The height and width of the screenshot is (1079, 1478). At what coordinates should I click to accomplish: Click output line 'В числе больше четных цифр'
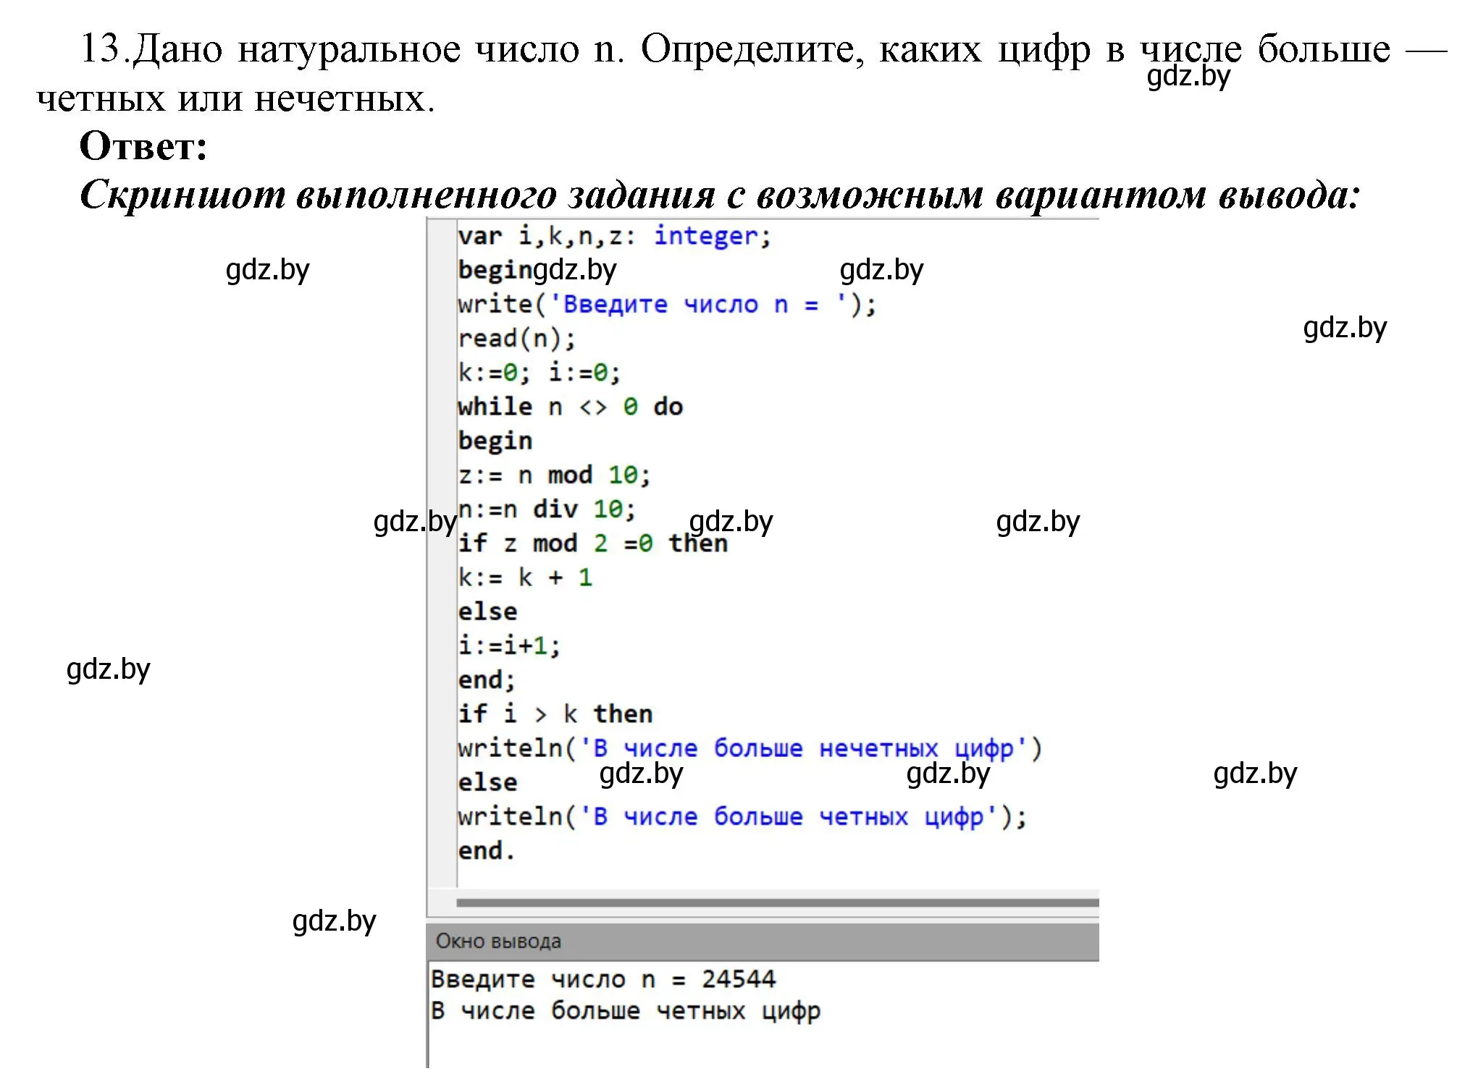pyautogui.click(x=626, y=1012)
